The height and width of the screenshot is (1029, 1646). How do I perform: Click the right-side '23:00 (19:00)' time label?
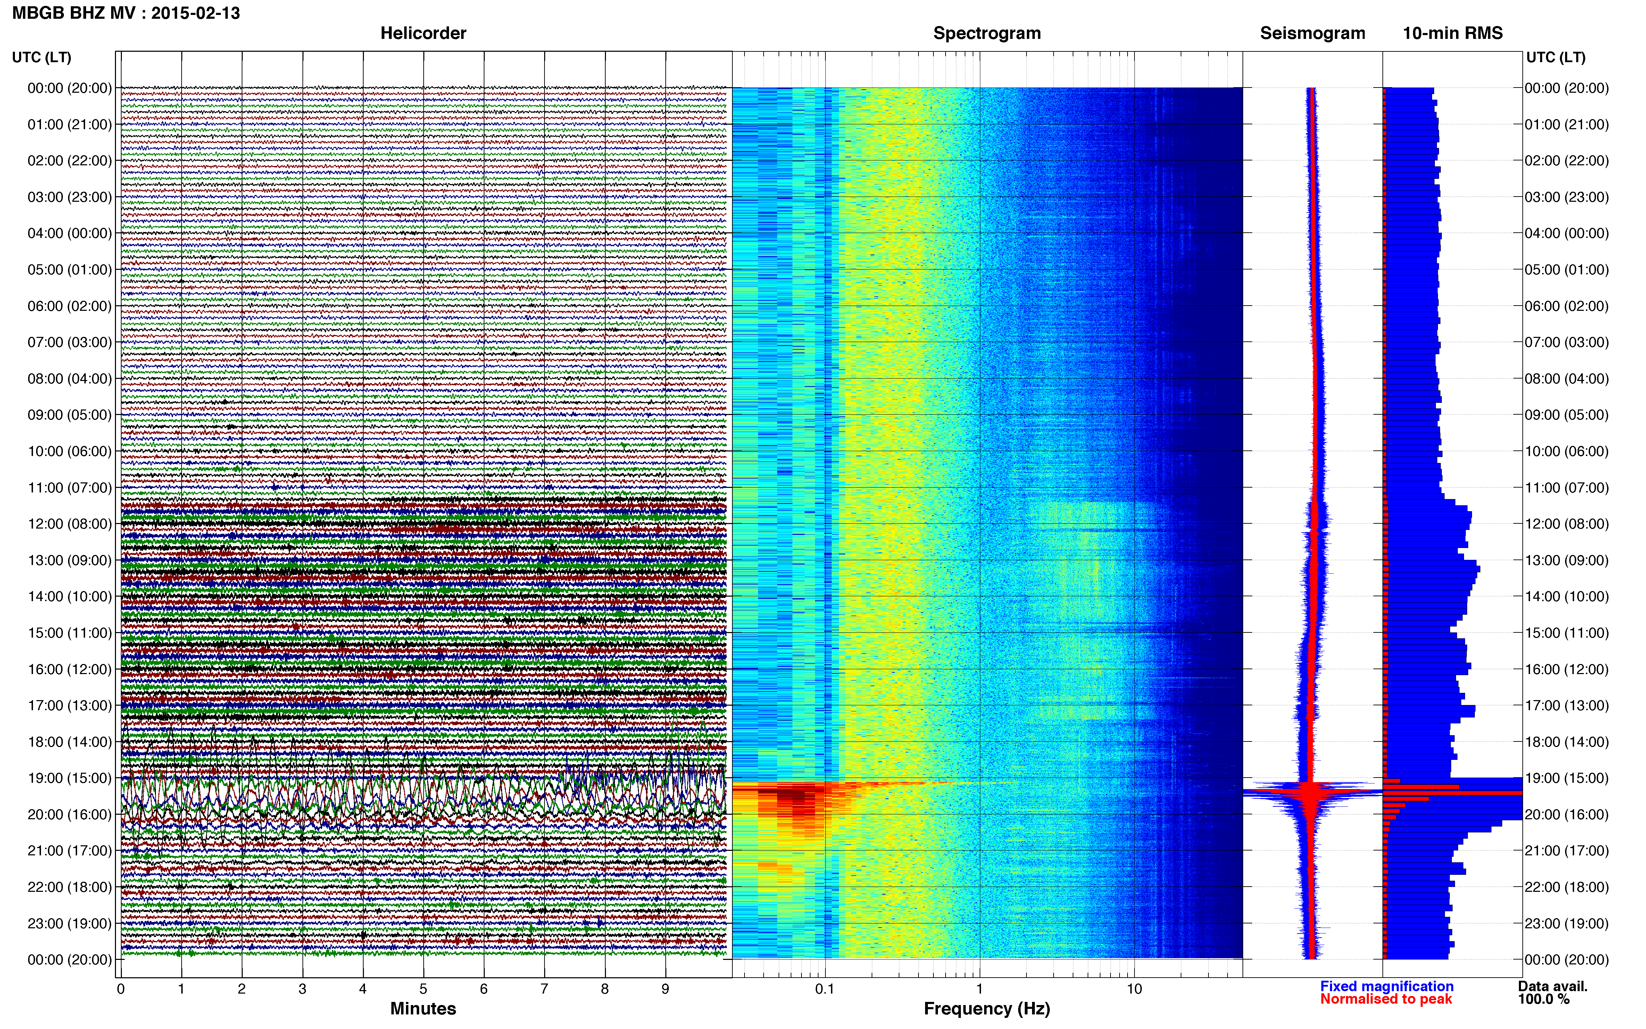click(x=1566, y=923)
